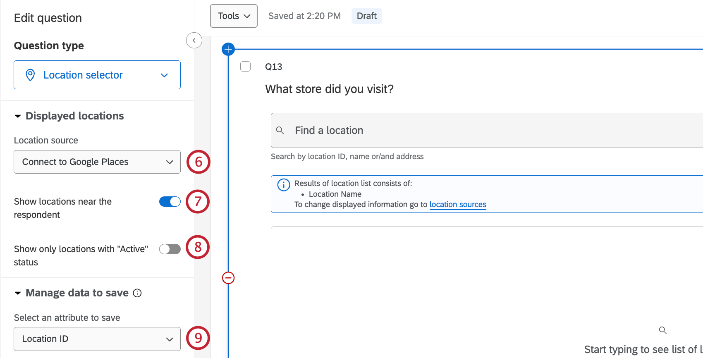Click the search magnifier in Find a location
The width and height of the screenshot is (703, 358).
(280, 131)
